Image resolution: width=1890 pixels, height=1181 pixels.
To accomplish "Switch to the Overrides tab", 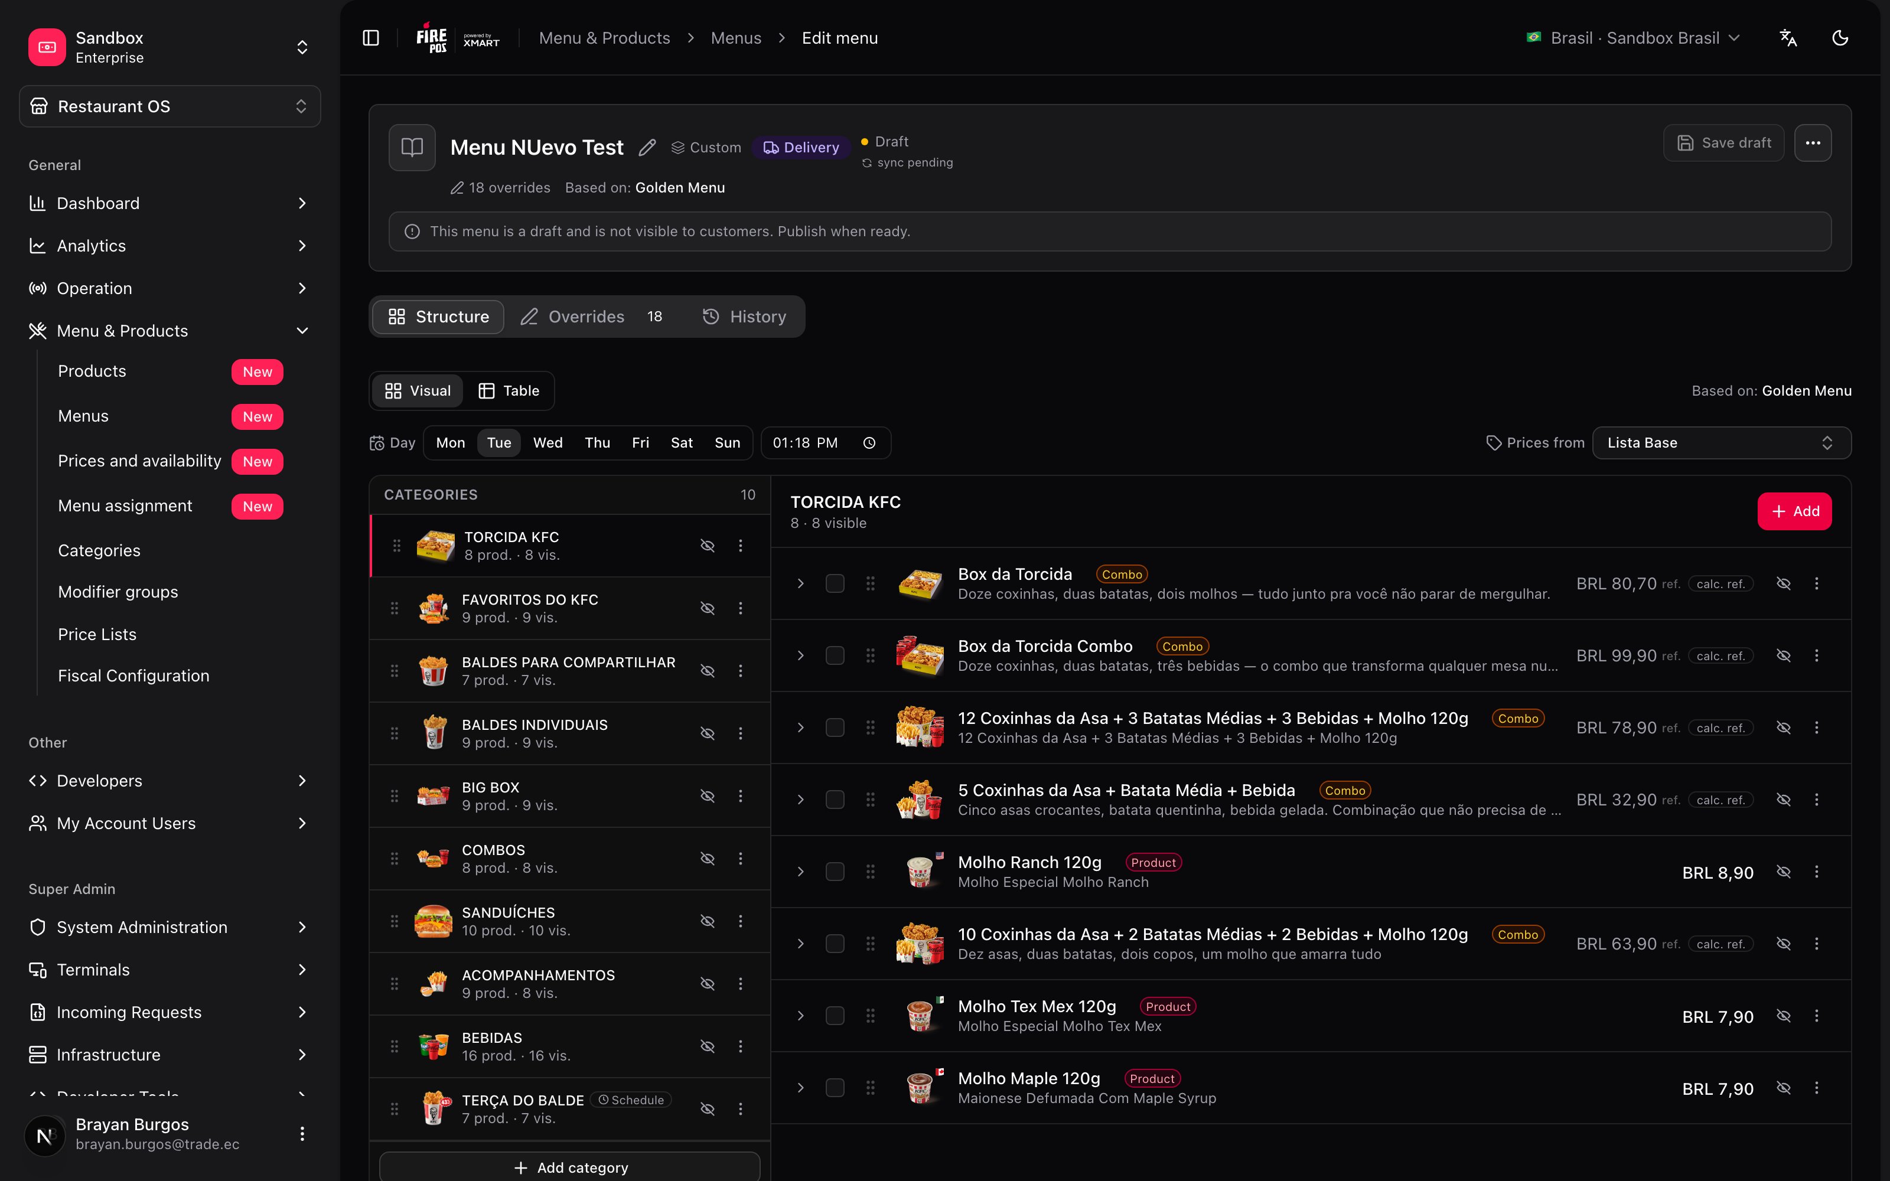I will point(591,317).
